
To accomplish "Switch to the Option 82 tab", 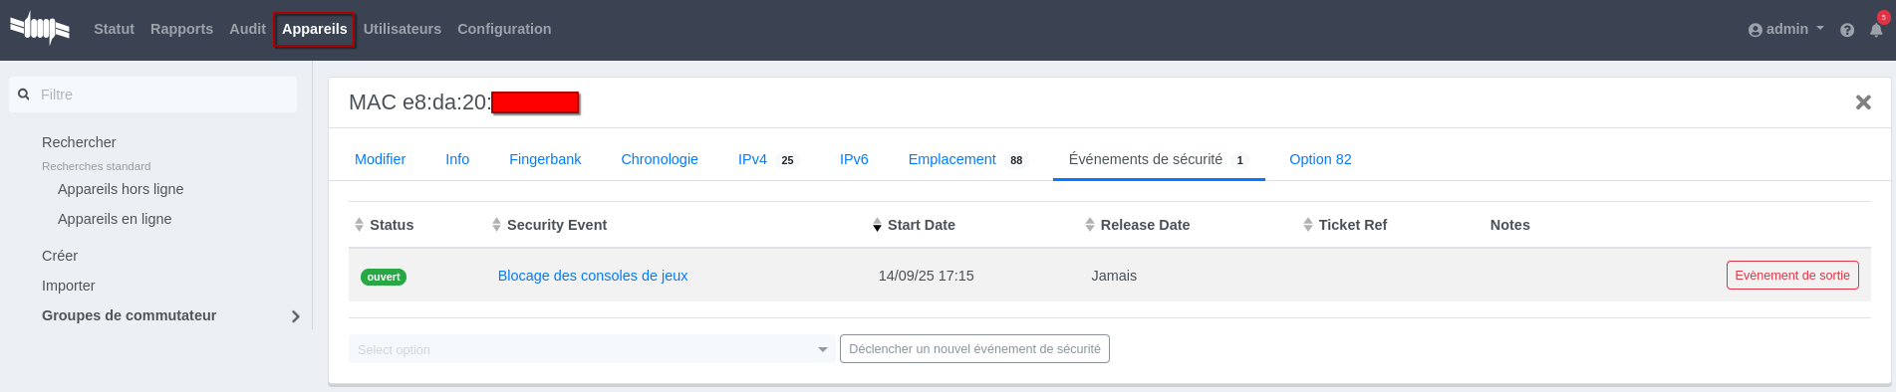I will 1320,159.
